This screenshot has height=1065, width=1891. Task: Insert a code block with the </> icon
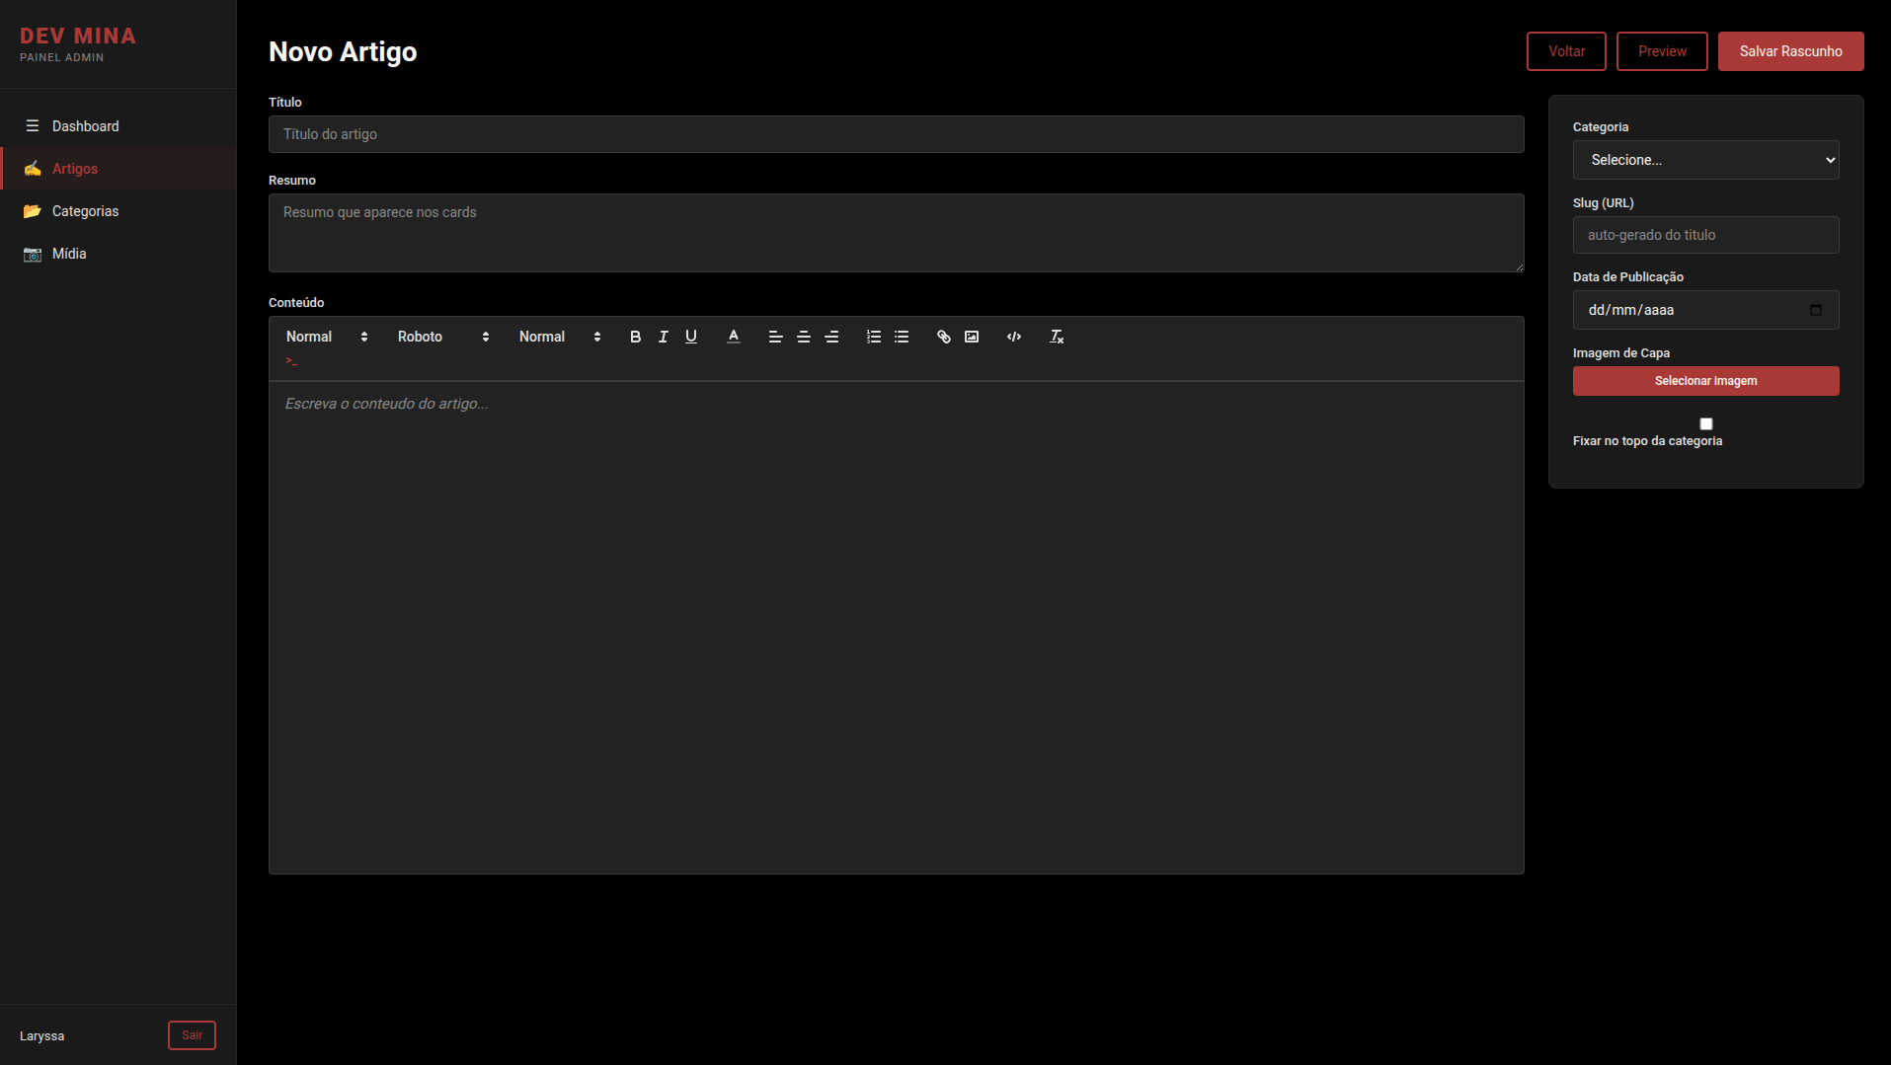pos(1014,337)
